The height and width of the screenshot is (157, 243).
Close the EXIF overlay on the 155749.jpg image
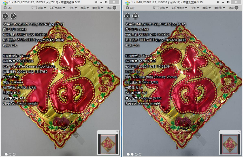5,16
